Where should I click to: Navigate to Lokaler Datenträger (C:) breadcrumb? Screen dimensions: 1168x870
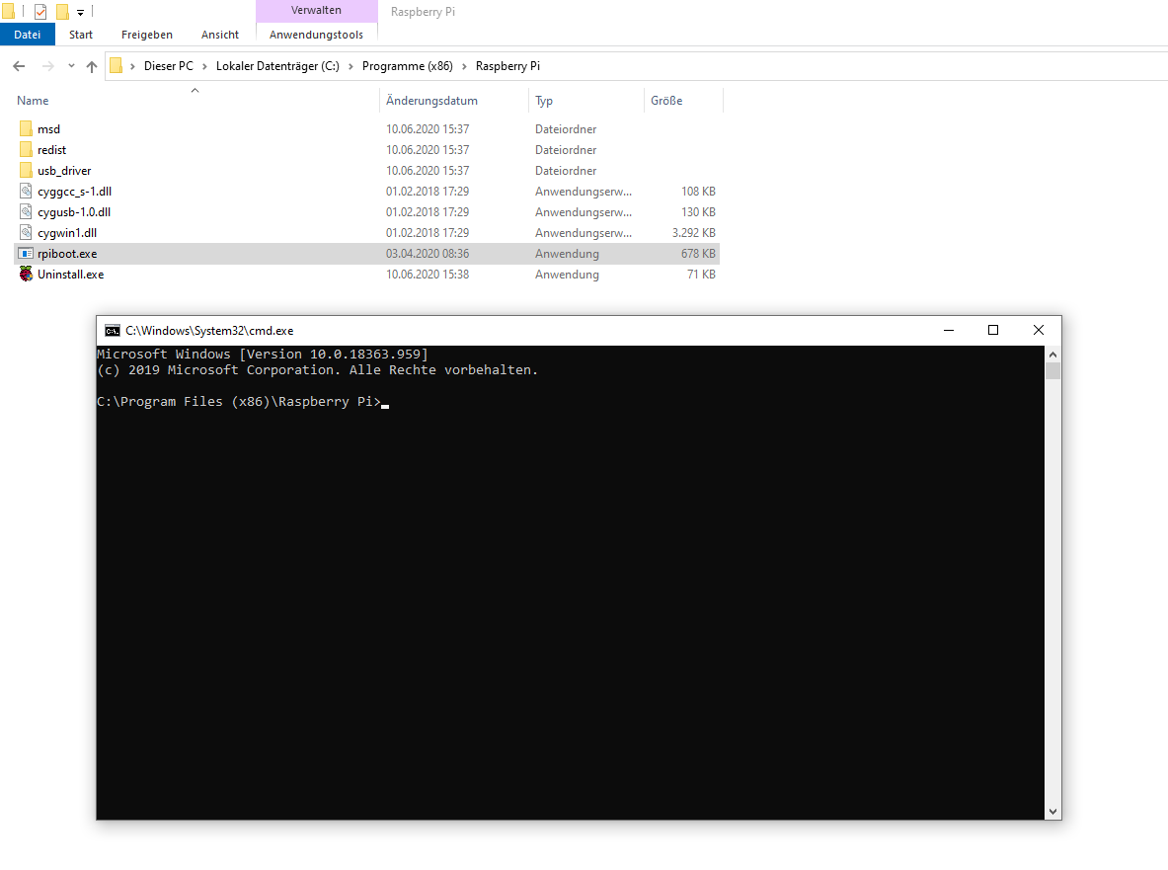tap(277, 66)
